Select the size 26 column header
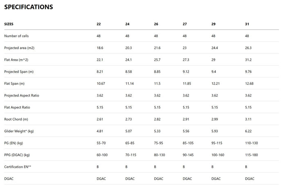 tap(156, 24)
